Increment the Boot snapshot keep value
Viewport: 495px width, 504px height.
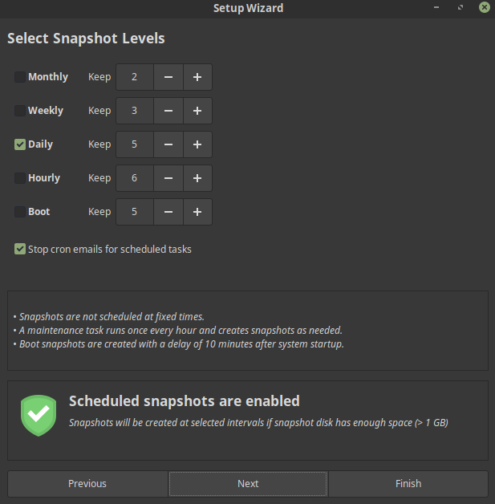[x=197, y=212]
